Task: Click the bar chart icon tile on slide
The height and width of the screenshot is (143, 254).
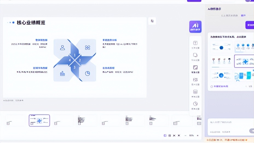Action: coord(62,74)
